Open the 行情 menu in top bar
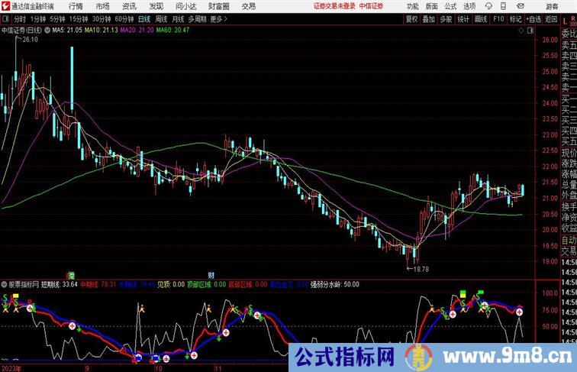This screenshot has width=577, height=372. pyautogui.click(x=76, y=6)
